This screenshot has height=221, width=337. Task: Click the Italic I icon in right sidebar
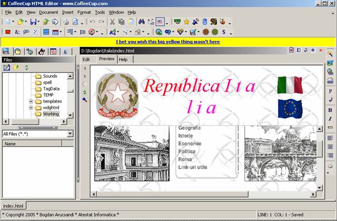tap(330, 119)
